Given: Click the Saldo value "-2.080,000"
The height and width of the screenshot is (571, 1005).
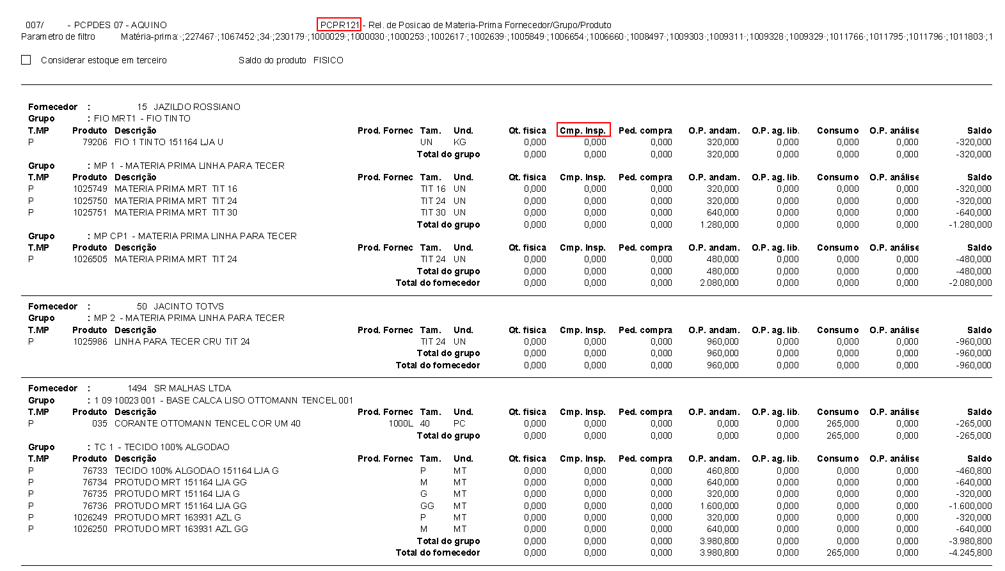Looking at the screenshot, I should click(970, 283).
